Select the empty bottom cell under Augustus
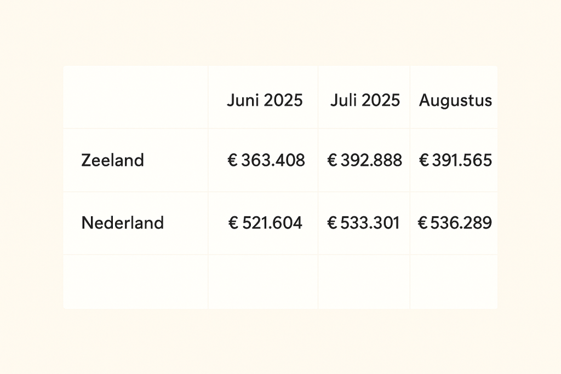561x374 pixels. pyautogui.click(x=454, y=281)
